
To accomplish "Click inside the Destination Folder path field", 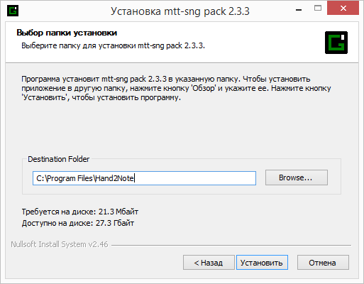I will point(144,178).
